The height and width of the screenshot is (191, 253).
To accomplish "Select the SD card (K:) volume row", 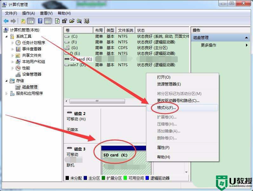I will (126, 59).
